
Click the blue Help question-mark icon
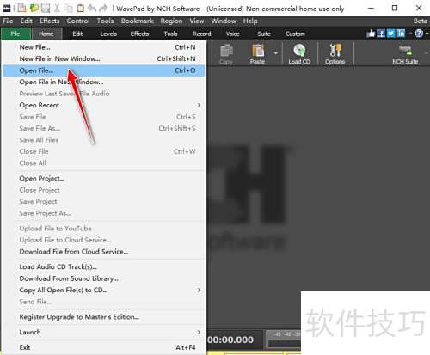[x=419, y=34]
